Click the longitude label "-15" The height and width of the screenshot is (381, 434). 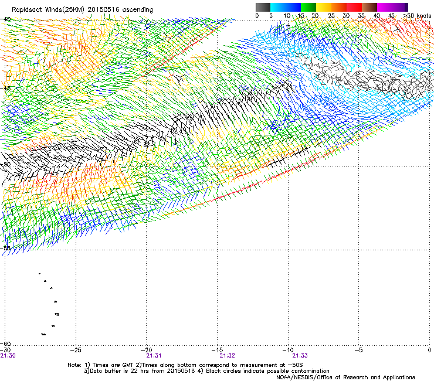tap(217, 350)
